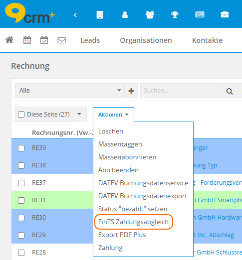Open GmbH Hardwar... link in RE30 row
This screenshot has height=260, width=242.
218,218
